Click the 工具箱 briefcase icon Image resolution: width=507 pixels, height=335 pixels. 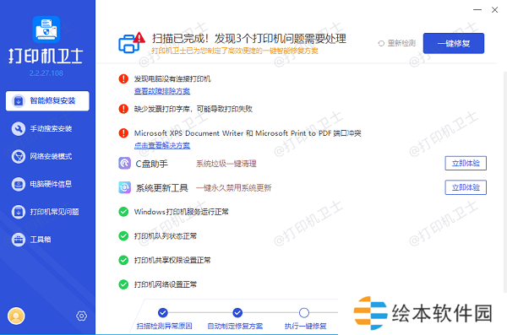point(19,240)
